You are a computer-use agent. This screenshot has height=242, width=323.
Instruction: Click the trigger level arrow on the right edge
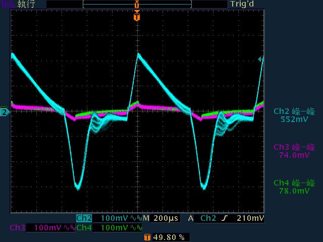260,59
